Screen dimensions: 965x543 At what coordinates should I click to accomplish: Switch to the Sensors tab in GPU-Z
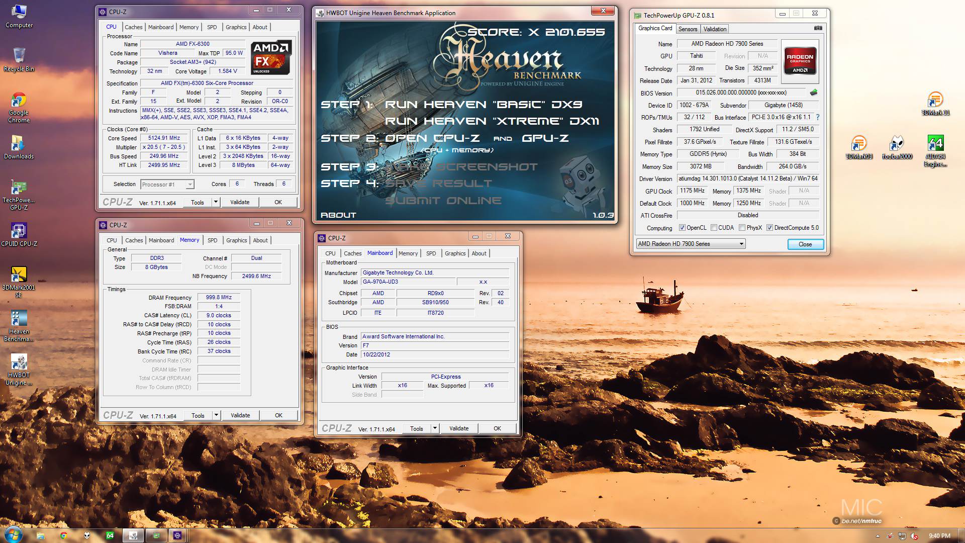pos(688,29)
